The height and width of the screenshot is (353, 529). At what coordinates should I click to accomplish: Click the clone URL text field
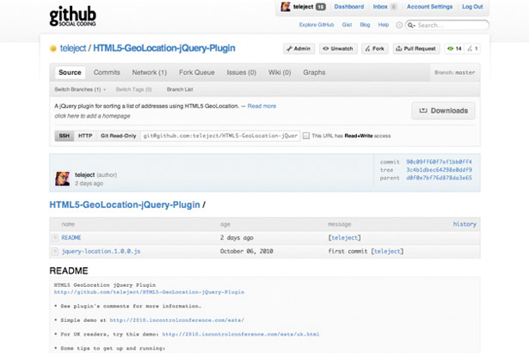pos(220,136)
